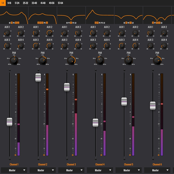This screenshot has width=174, height=174.
Task: Open the Master output dropdown for Channel 2
Action: [43, 170]
